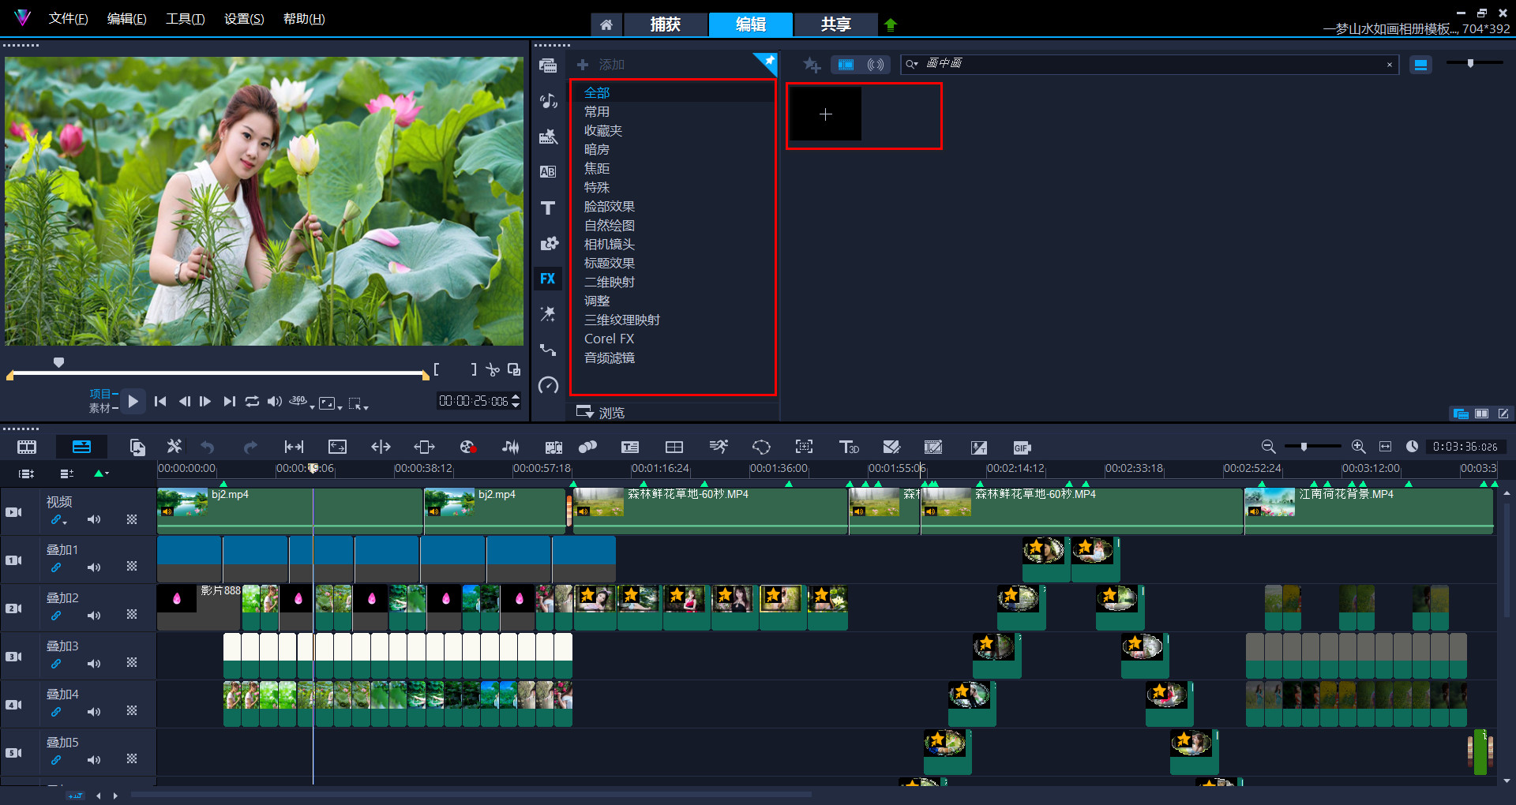
Task: Click the scissors split clip icon
Action: pos(493,369)
